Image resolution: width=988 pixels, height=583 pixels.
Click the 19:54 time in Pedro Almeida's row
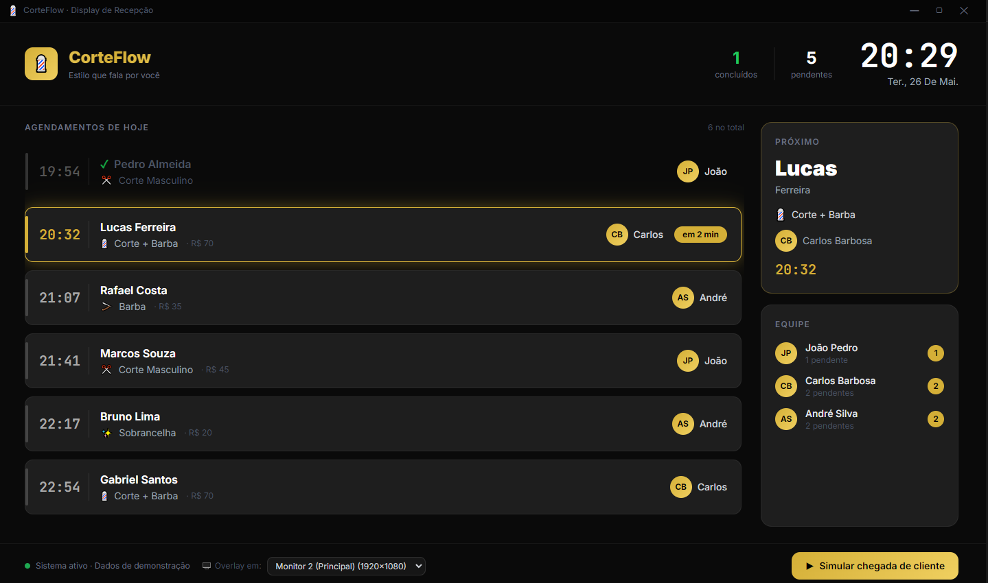coord(60,171)
